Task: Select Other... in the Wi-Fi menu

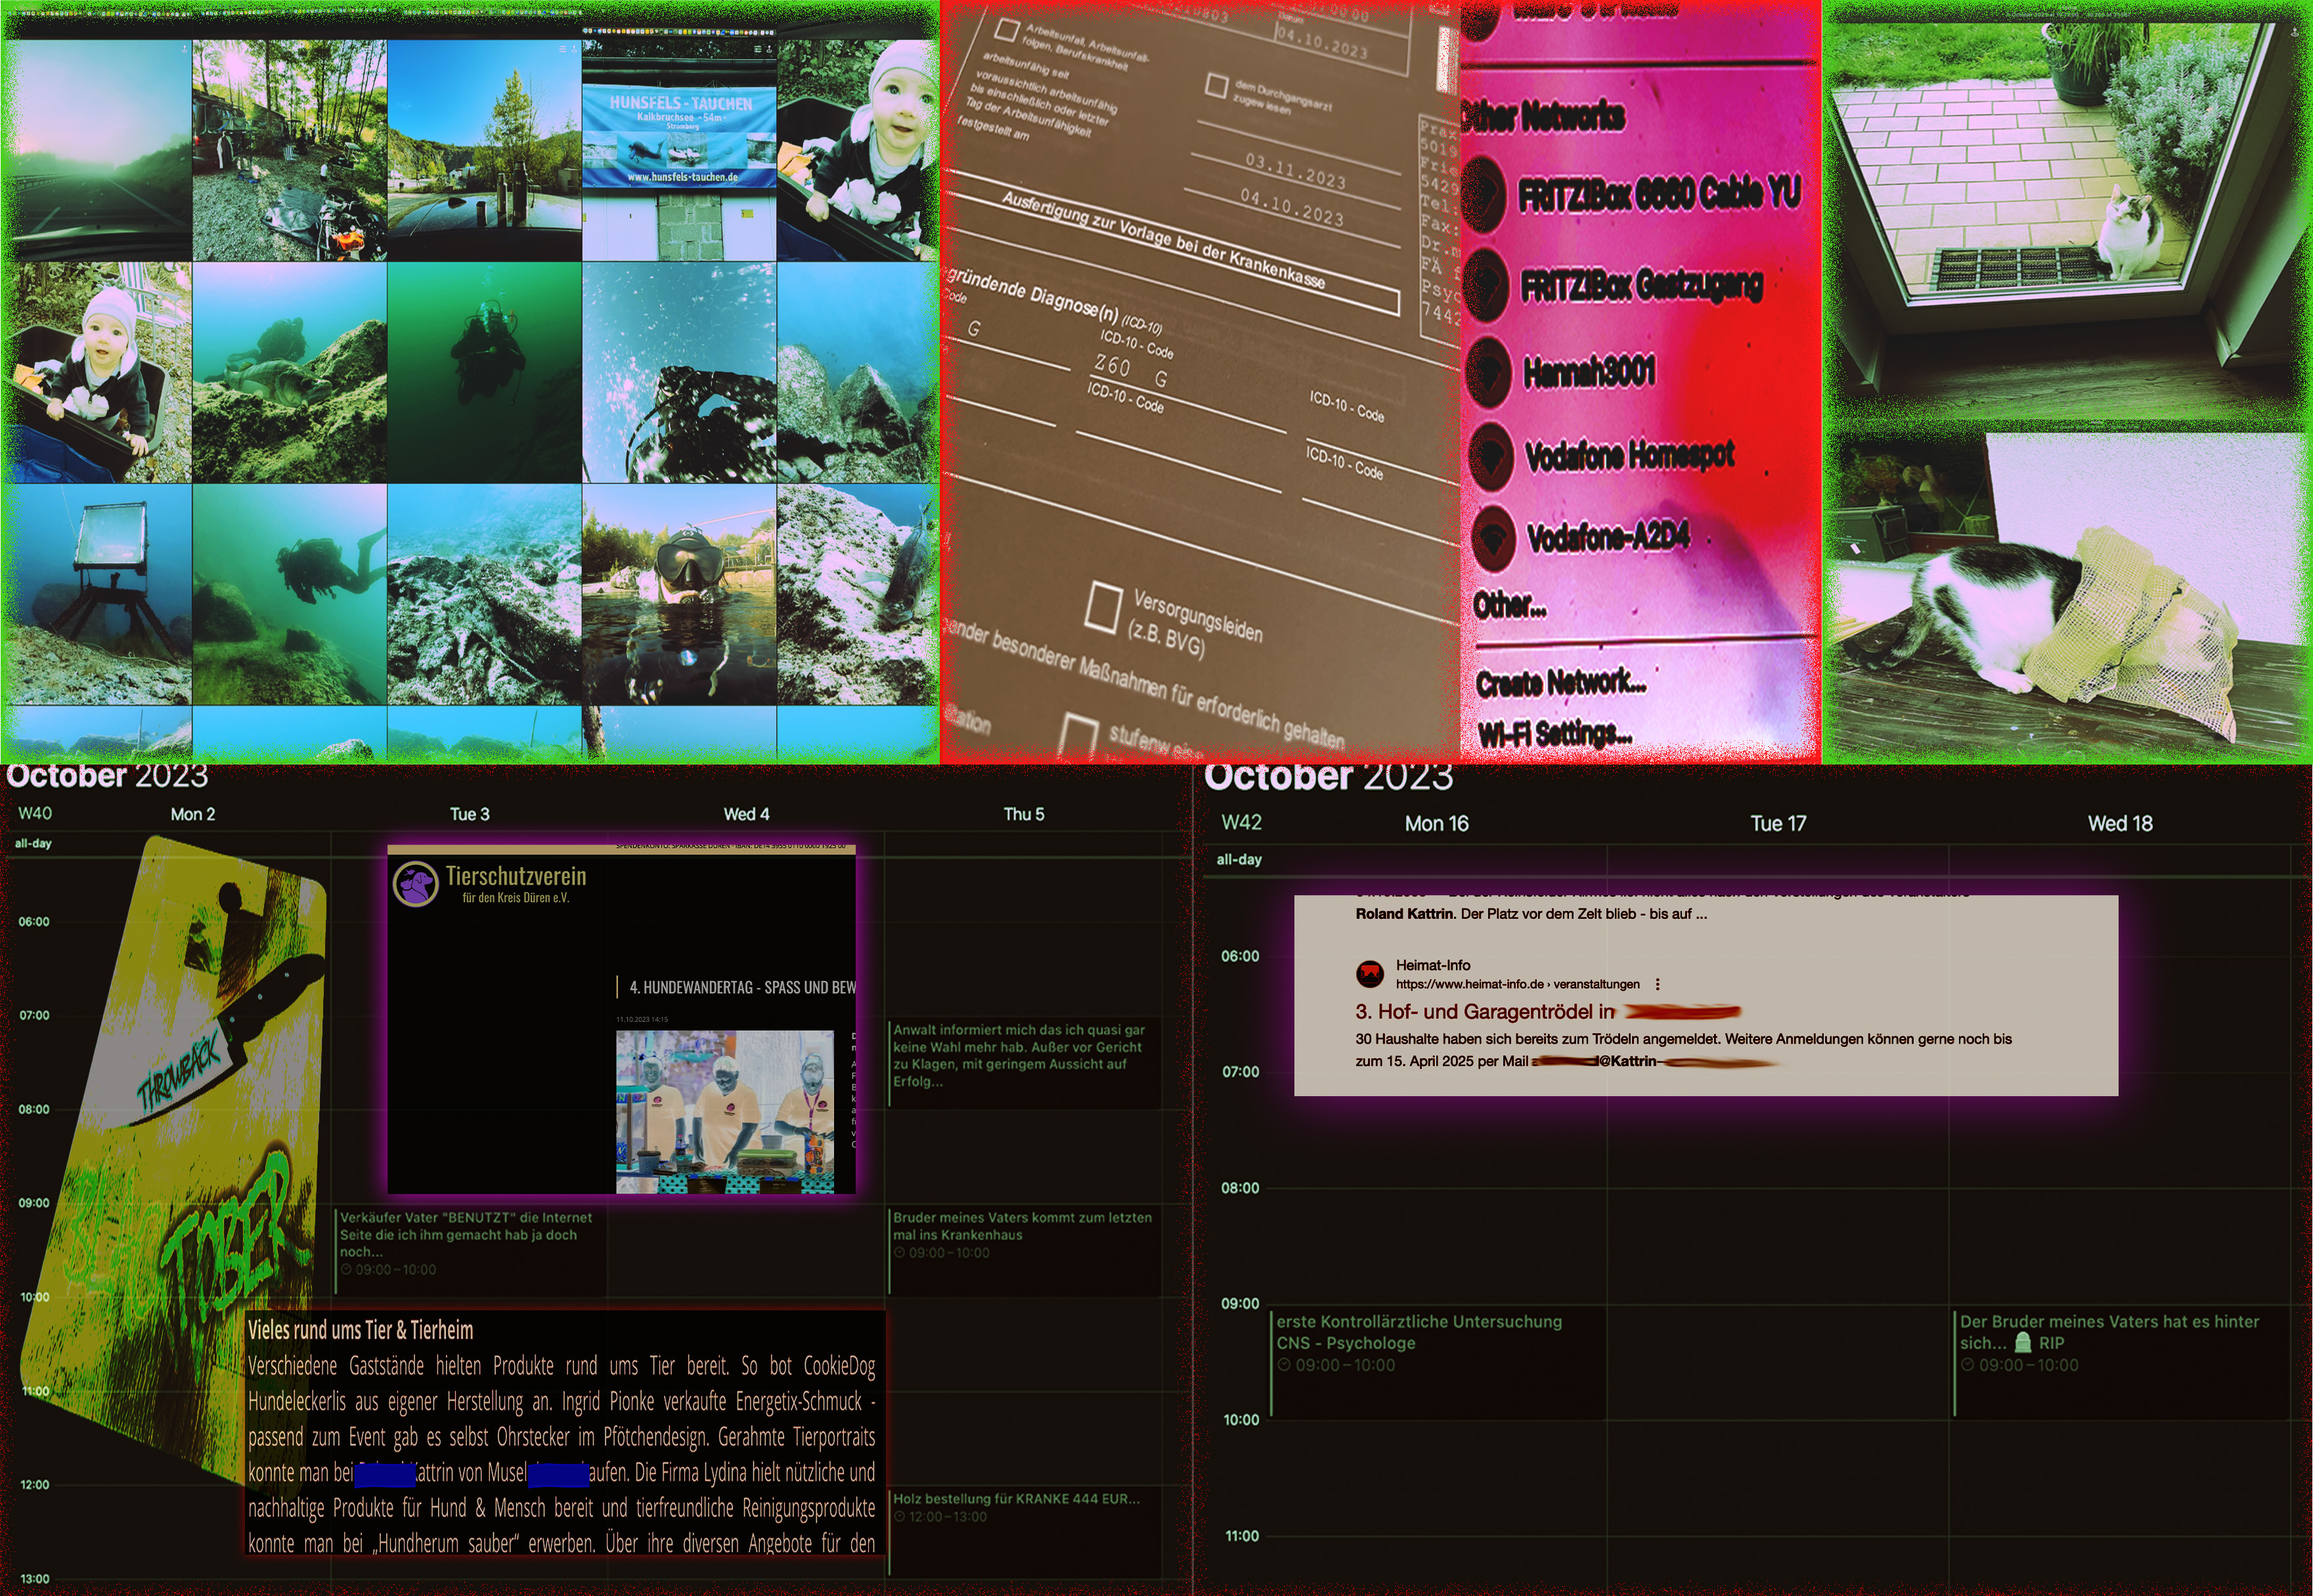Action: 1510,605
